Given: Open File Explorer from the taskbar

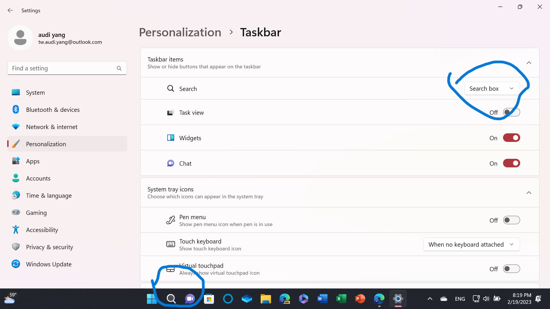Looking at the screenshot, I should pyautogui.click(x=266, y=298).
